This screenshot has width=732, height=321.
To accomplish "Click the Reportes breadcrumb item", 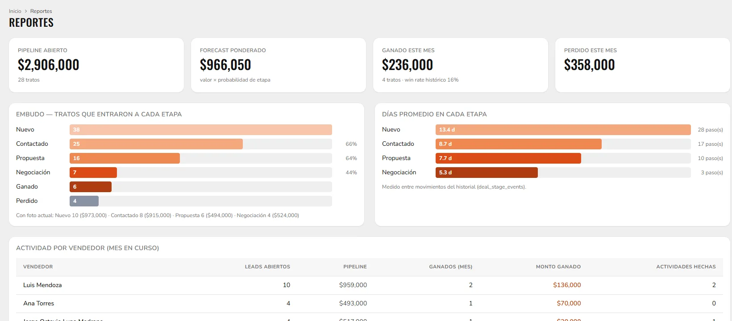I will point(41,11).
